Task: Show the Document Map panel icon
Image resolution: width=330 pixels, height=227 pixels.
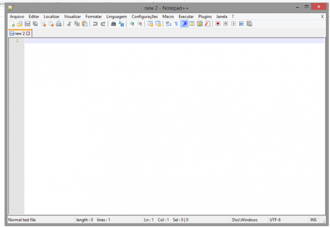Action: [200, 24]
